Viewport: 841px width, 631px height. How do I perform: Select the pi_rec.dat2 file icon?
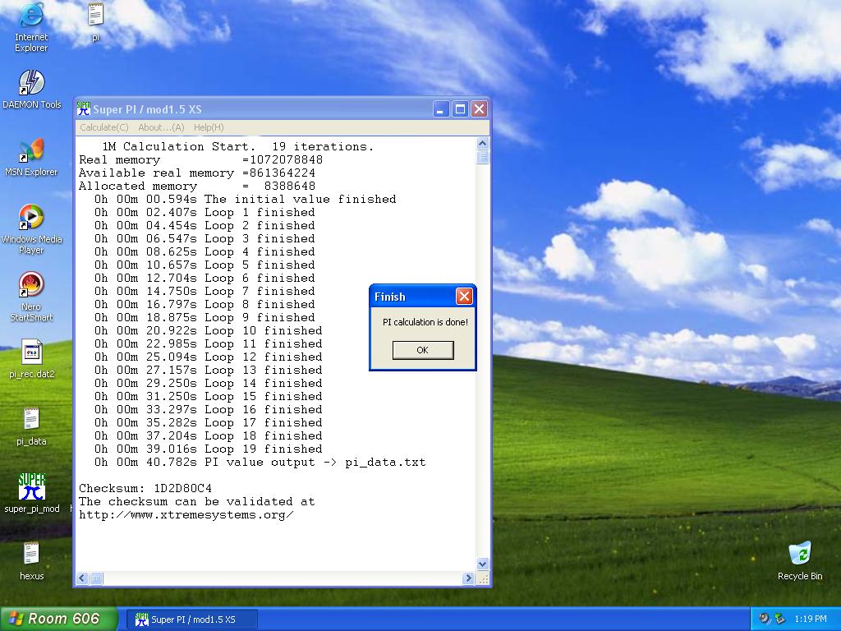pos(32,359)
